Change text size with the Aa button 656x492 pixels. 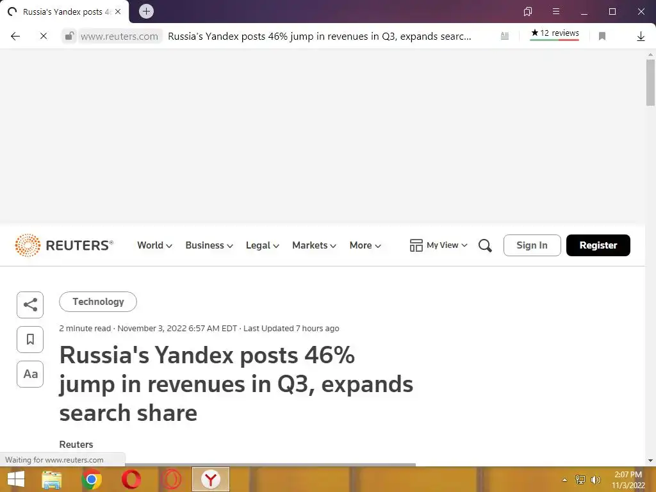click(x=30, y=374)
